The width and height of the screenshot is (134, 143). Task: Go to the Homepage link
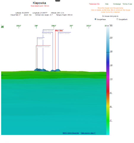(117, 4)
